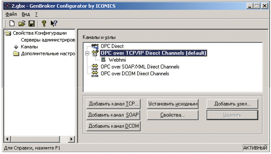The image size is (271, 154).
Task: Click the SOAP channel icon
Action: coord(95,67)
